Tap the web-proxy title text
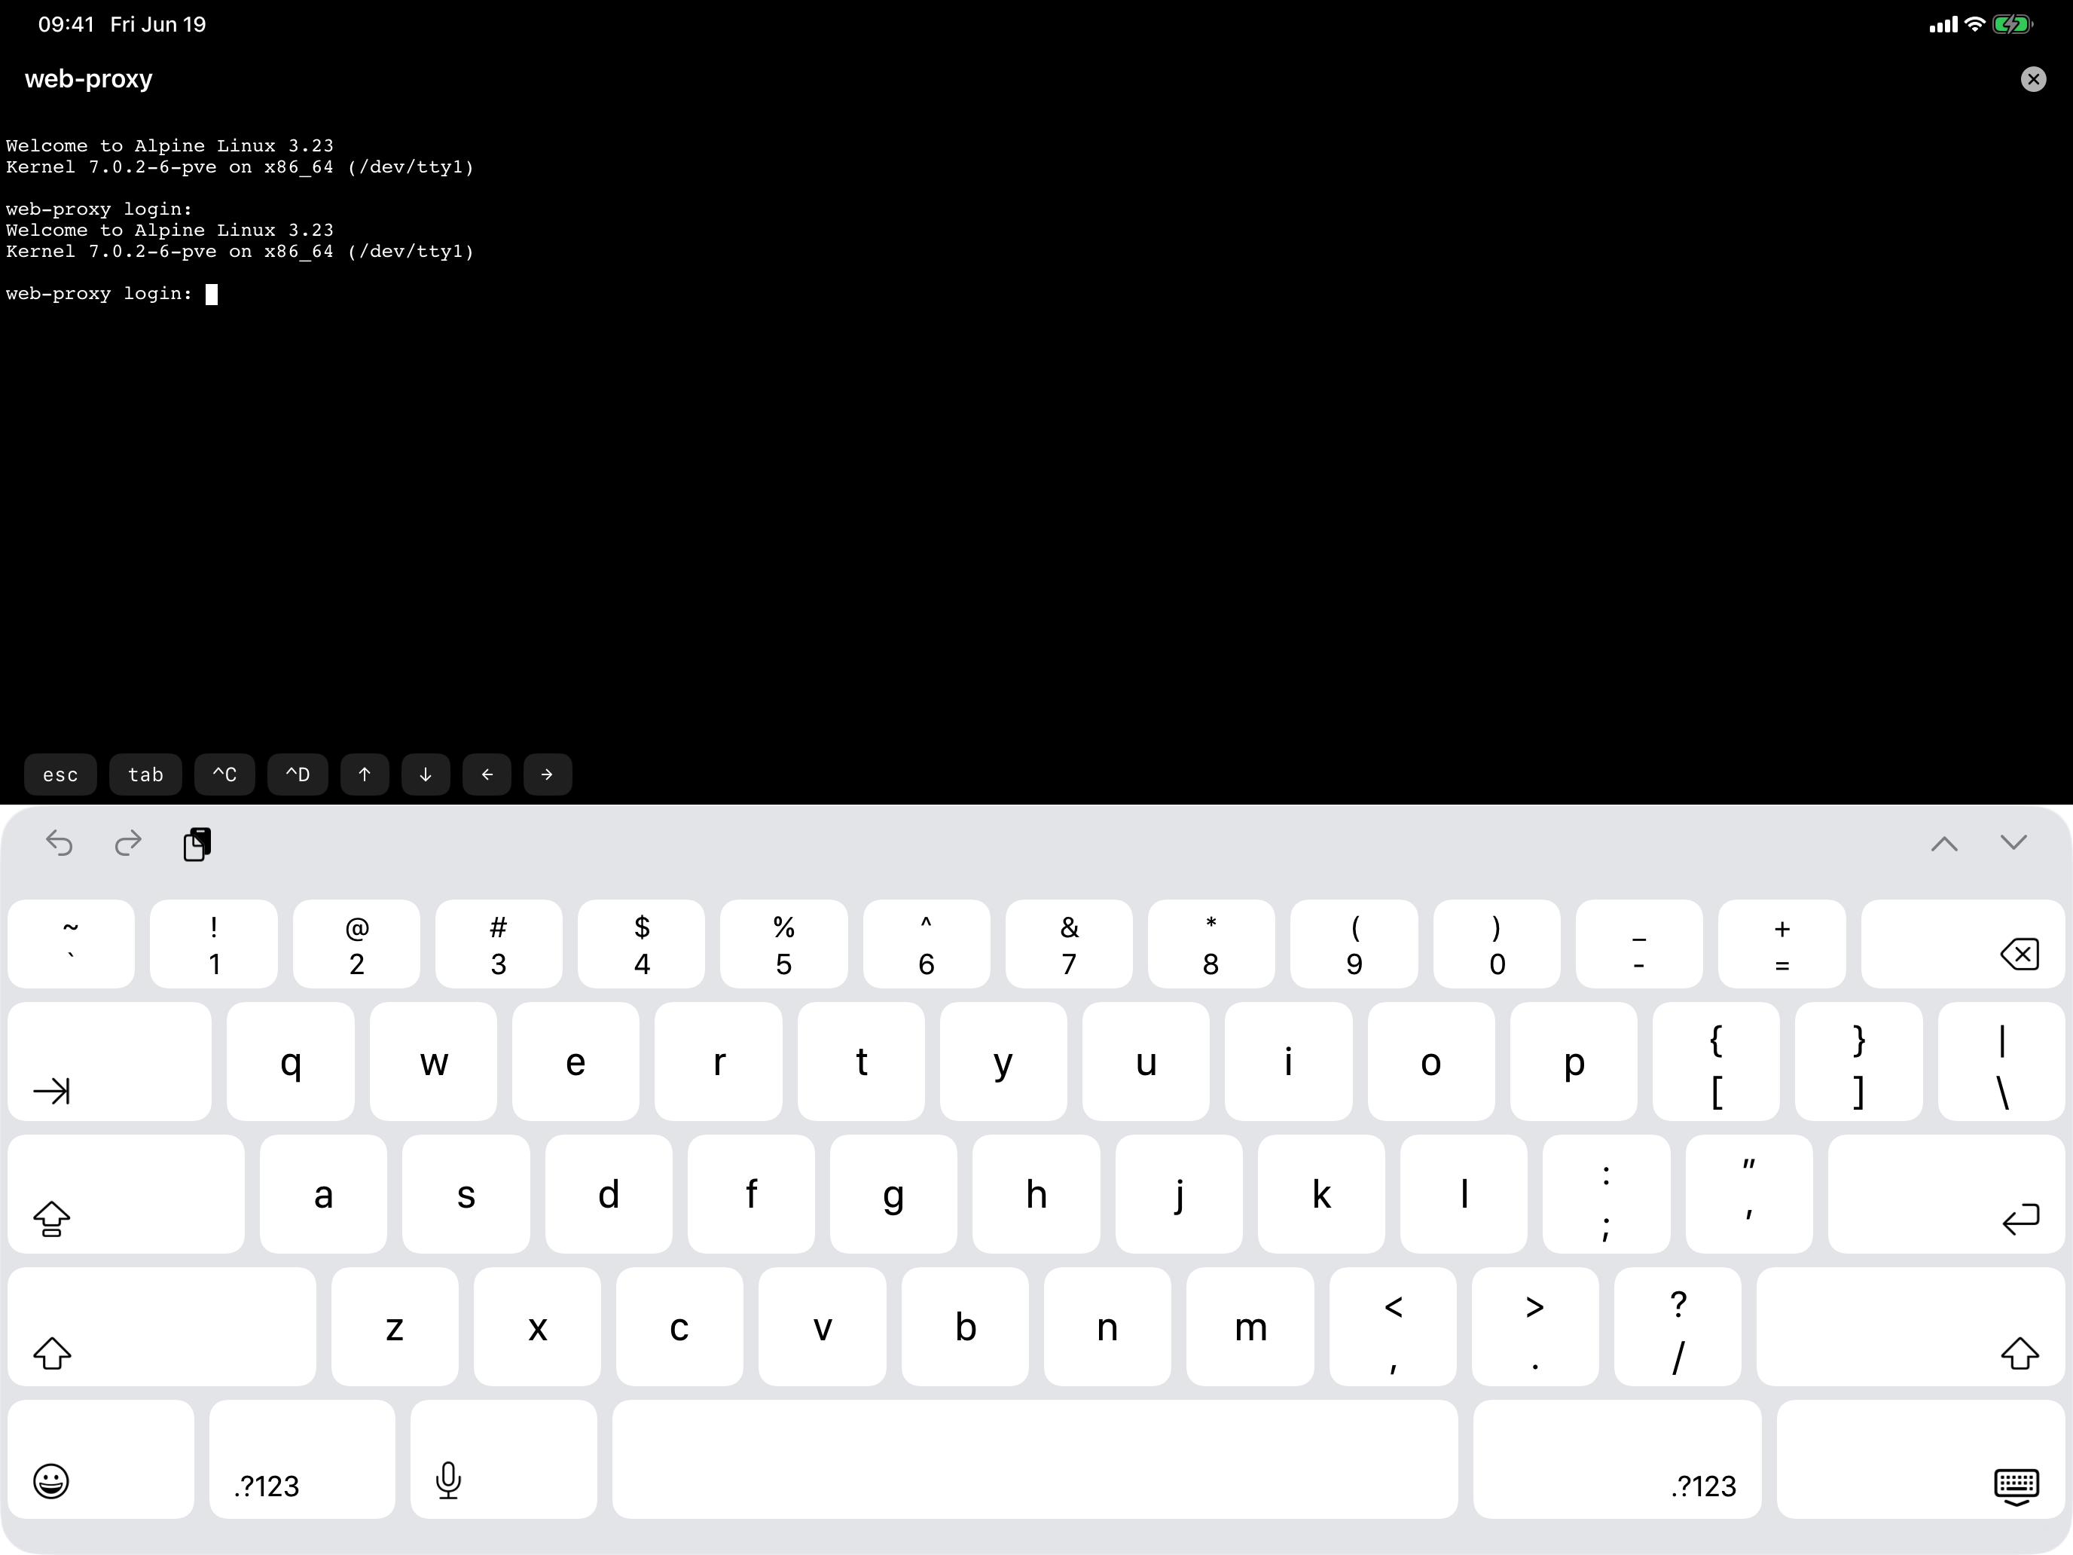 click(88, 79)
